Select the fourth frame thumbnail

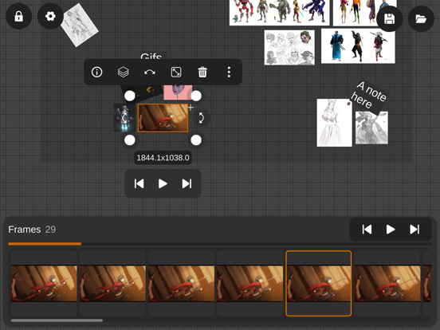click(249, 284)
